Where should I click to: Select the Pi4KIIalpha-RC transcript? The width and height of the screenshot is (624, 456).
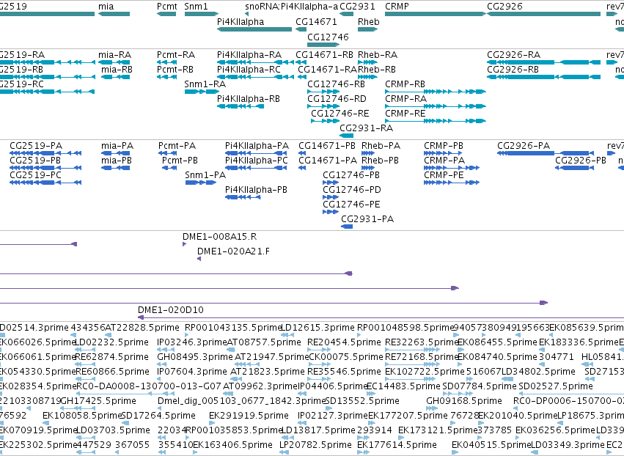(x=255, y=77)
